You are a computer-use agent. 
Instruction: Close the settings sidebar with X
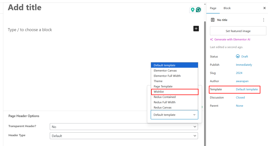pyautogui.click(x=264, y=8)
